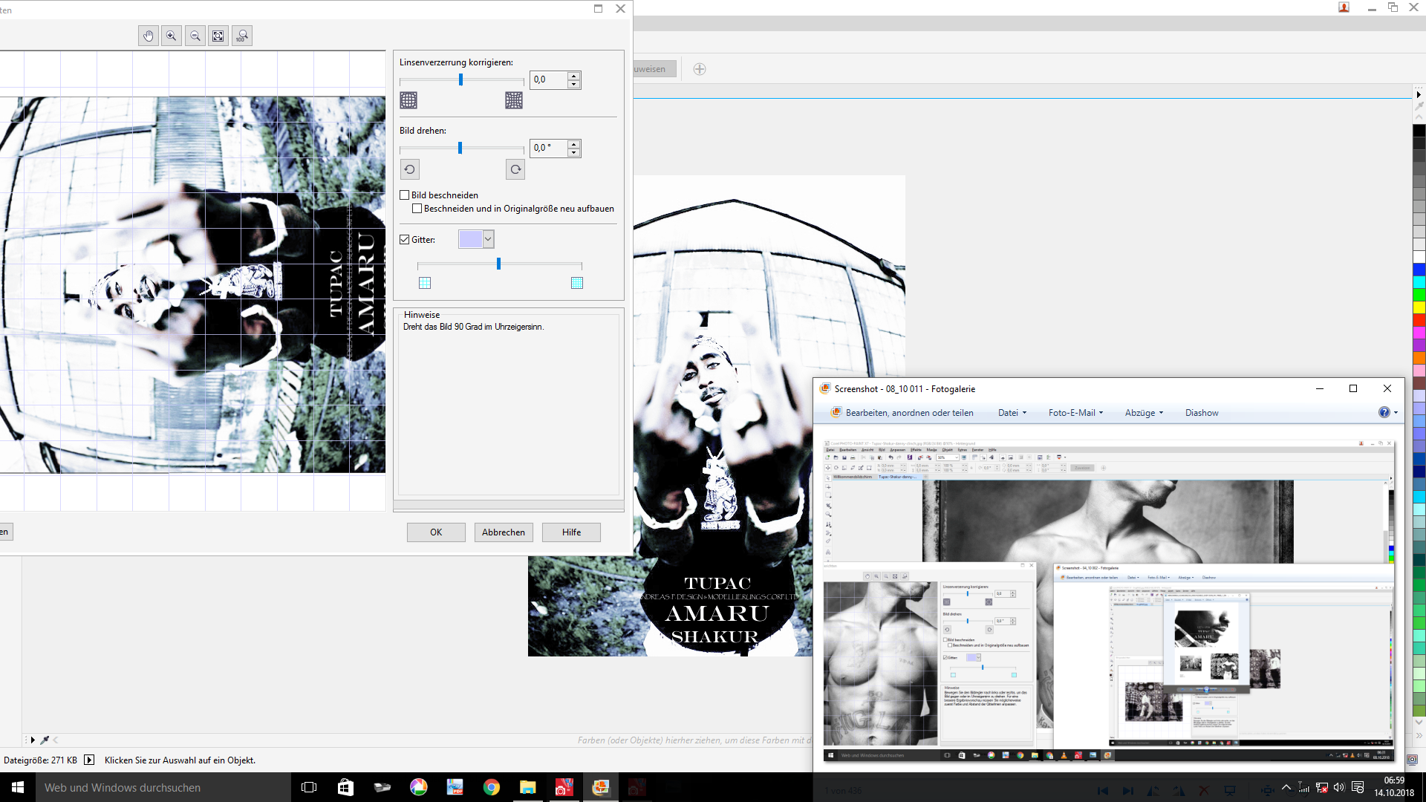Check Beschneiden und in Originalgröße neu aufbauen
Viewport: 1426px width, 802px height.
(417, 209)
